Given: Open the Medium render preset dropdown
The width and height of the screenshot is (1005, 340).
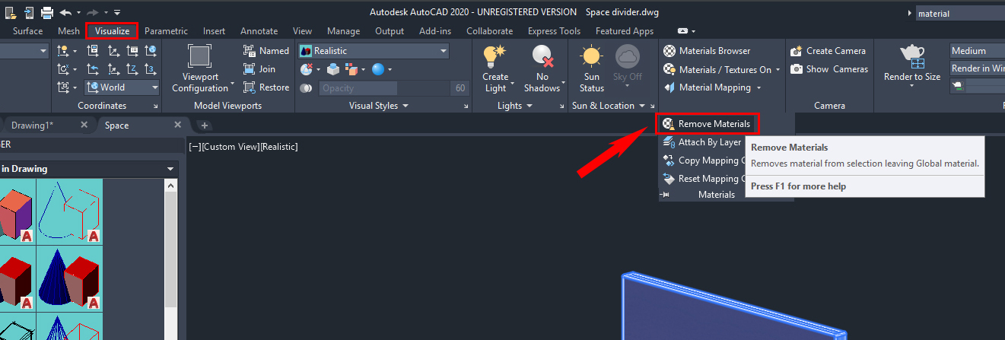Looking at the screenshot, I should tap(977, 51).
